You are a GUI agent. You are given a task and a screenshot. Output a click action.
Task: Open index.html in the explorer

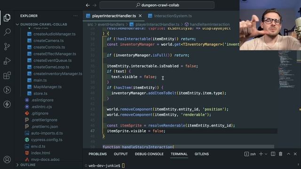coord(40,153)
